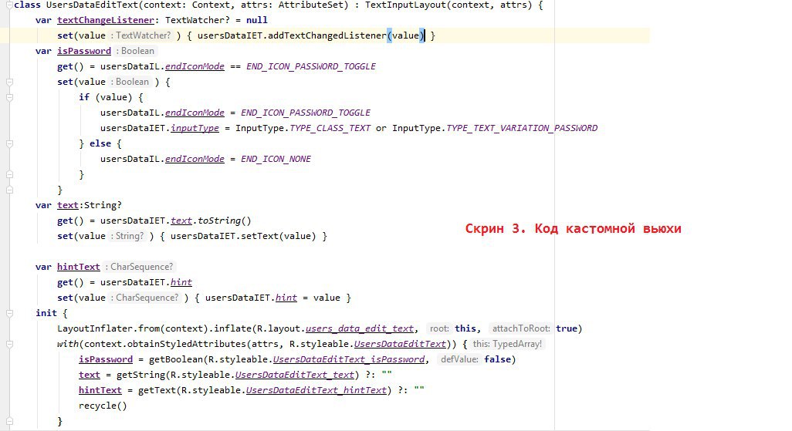Image resolution: width=792 pixels, height=431 pixels.
Task: Click the 'getText' call
Action: point(157,390)
